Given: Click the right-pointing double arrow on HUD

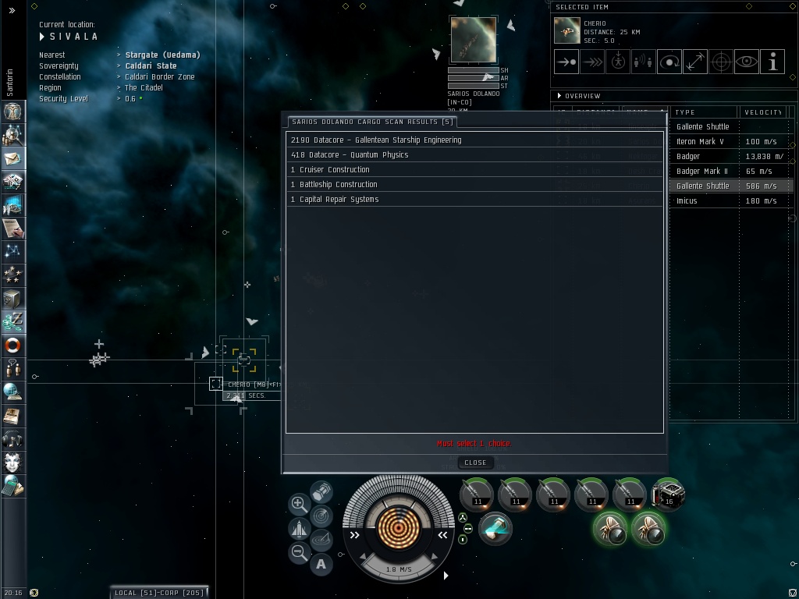Looking at the screenshot, I should (x=355, y=535).
